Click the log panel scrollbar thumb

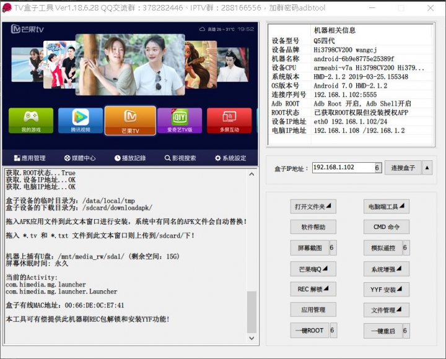coord(251,312)
